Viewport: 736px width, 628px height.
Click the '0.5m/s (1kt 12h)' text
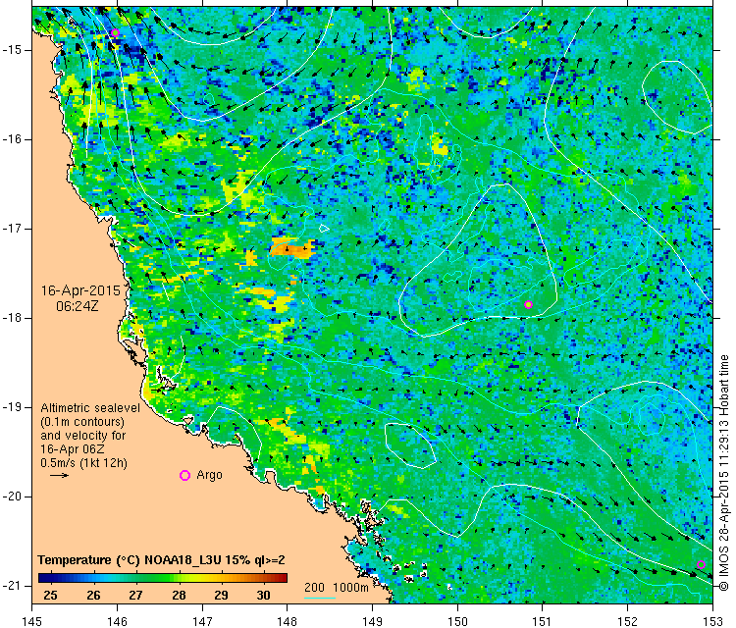click(x=83, y=463)
